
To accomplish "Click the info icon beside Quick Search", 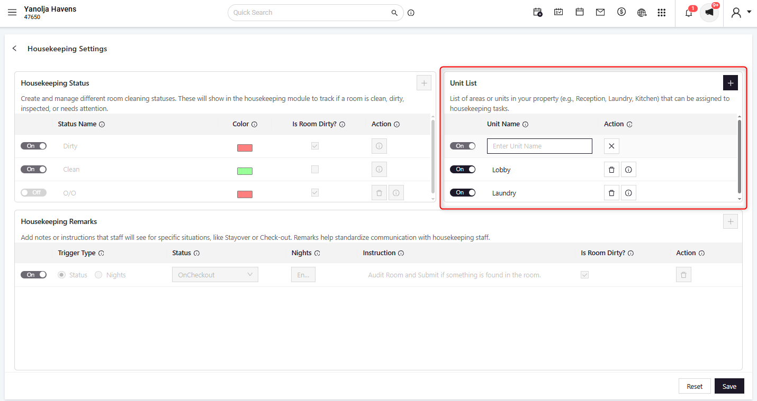I will click(x=411, y=13).
